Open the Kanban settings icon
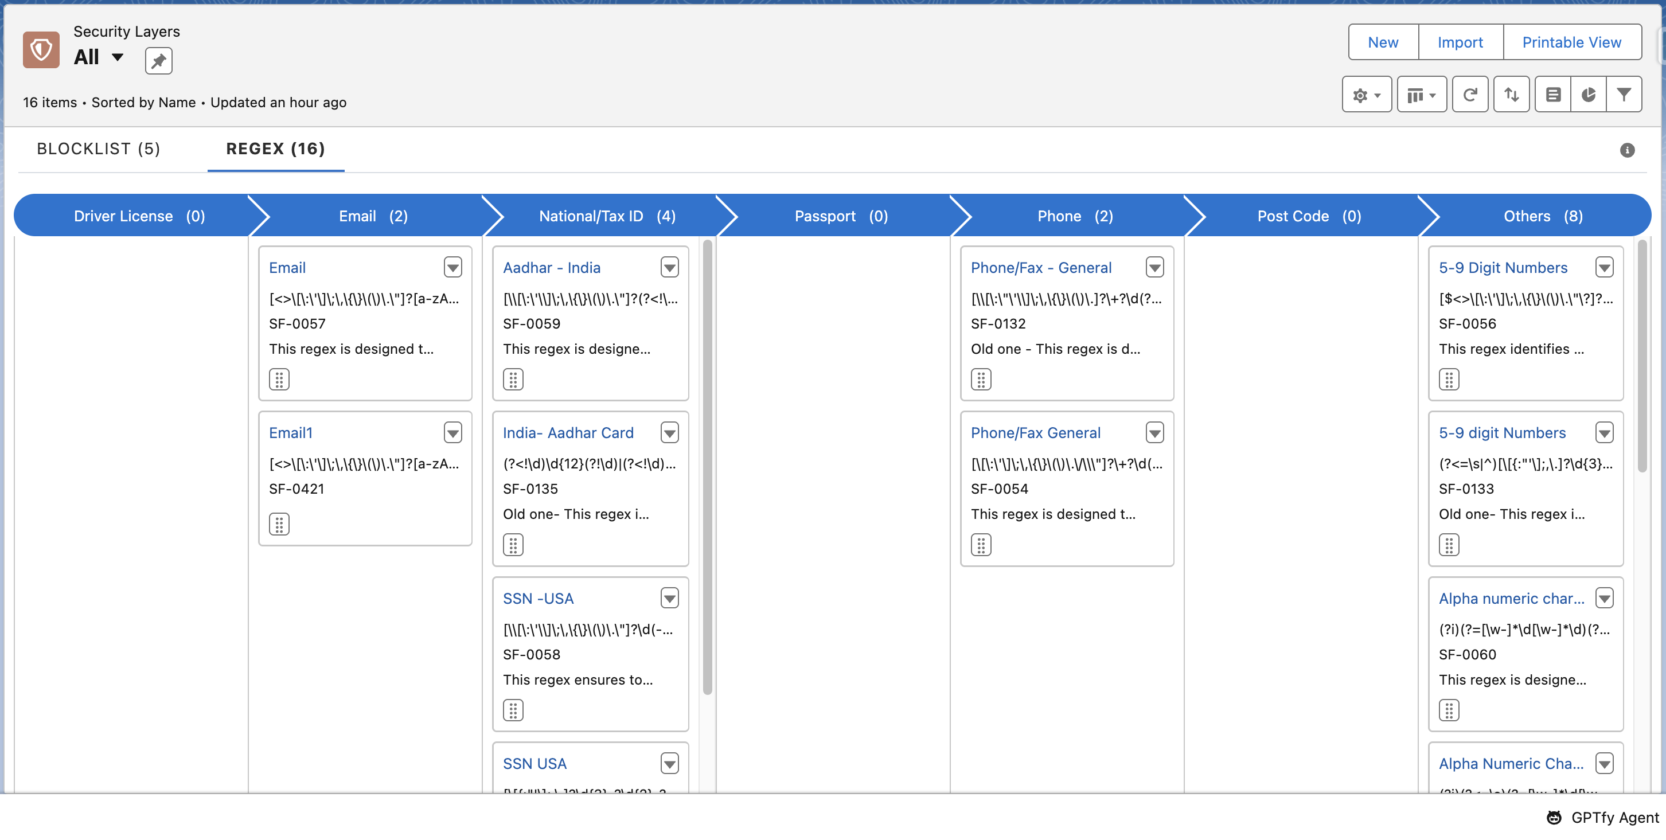The image size is (1666, 840). point(1553,95)
